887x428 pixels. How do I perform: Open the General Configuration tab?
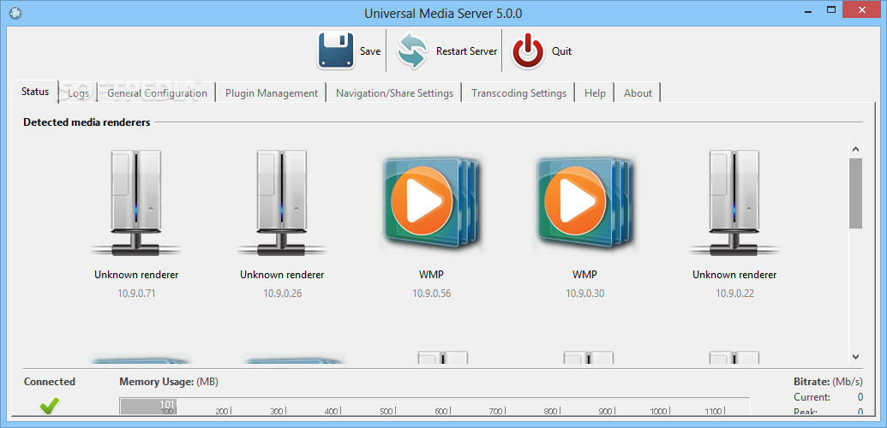pyautogui.click(x=158, y=93)
